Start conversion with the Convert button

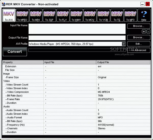click(15, 52)
